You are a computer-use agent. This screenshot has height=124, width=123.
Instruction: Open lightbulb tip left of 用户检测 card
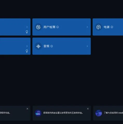(x=27, y=32)
